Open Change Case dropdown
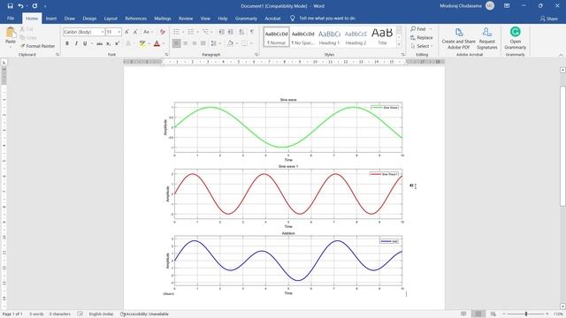 (x=148, y=32)
